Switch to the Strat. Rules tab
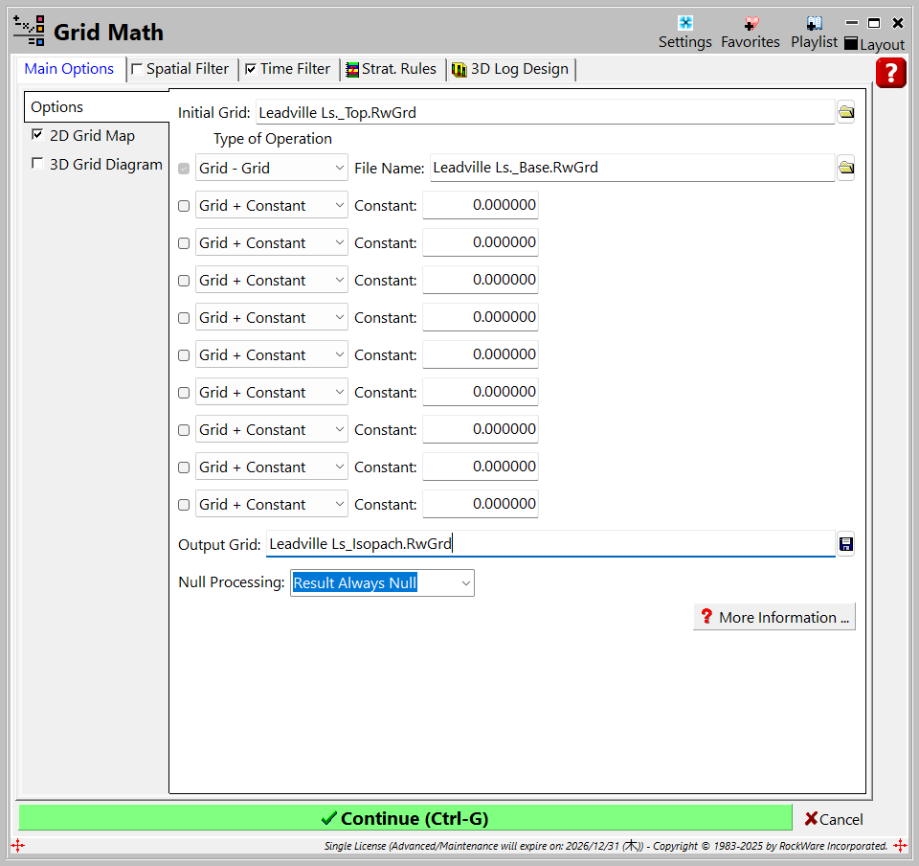 tap(391, 69)
